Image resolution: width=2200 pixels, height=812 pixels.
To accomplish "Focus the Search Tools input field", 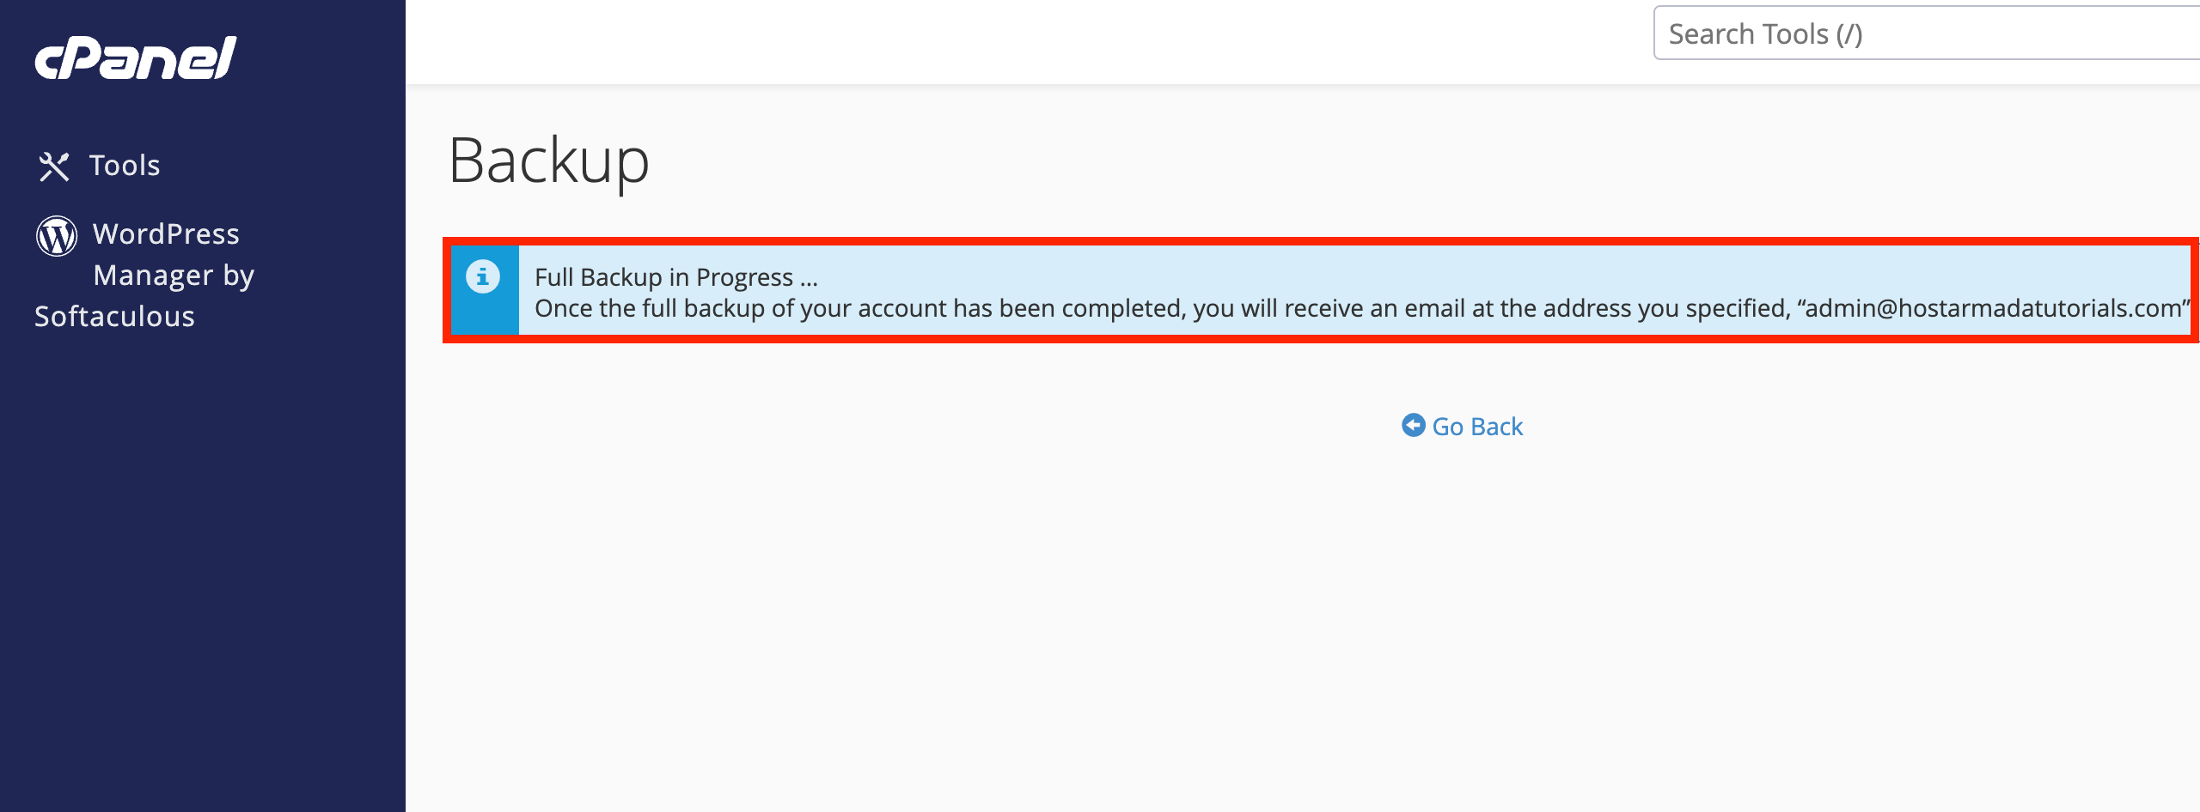I will click(x=1925, y=34).
